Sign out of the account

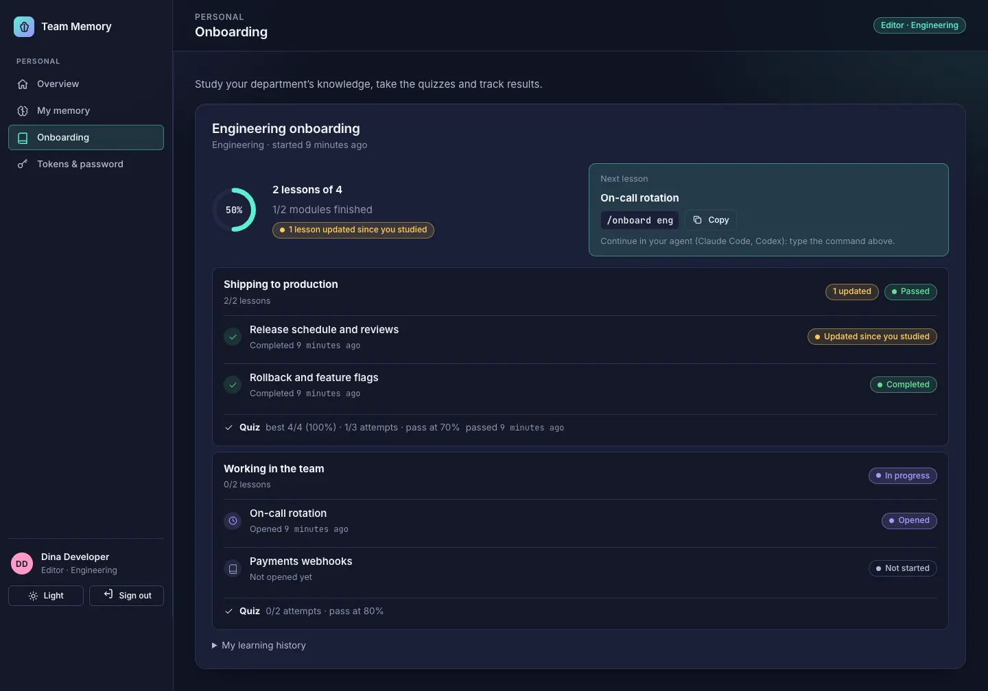coord(126,596)
